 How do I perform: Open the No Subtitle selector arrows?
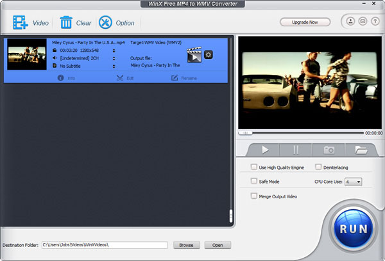114,67
